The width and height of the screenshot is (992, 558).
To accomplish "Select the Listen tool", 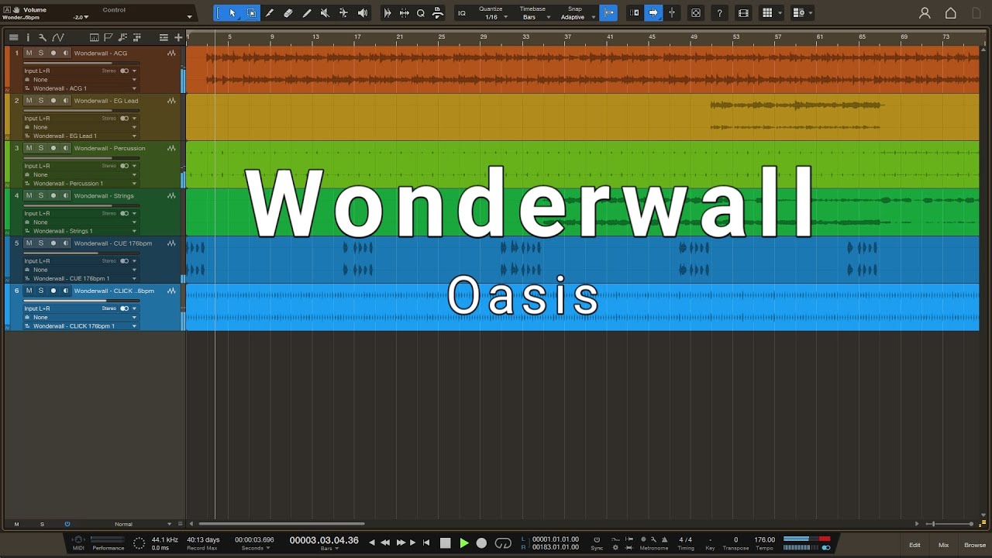I will pos(363,13).
